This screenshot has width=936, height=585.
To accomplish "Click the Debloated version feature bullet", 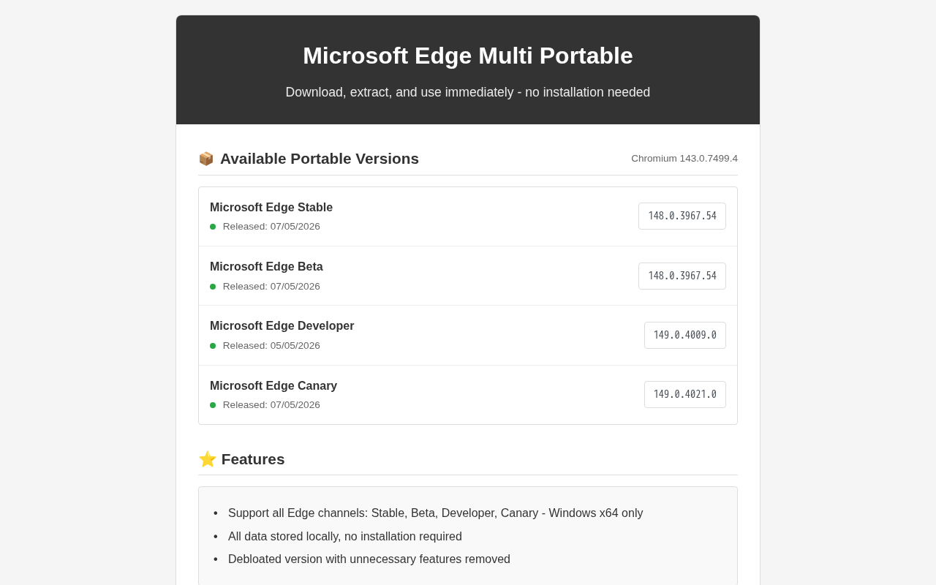I will tap(369, 559).
